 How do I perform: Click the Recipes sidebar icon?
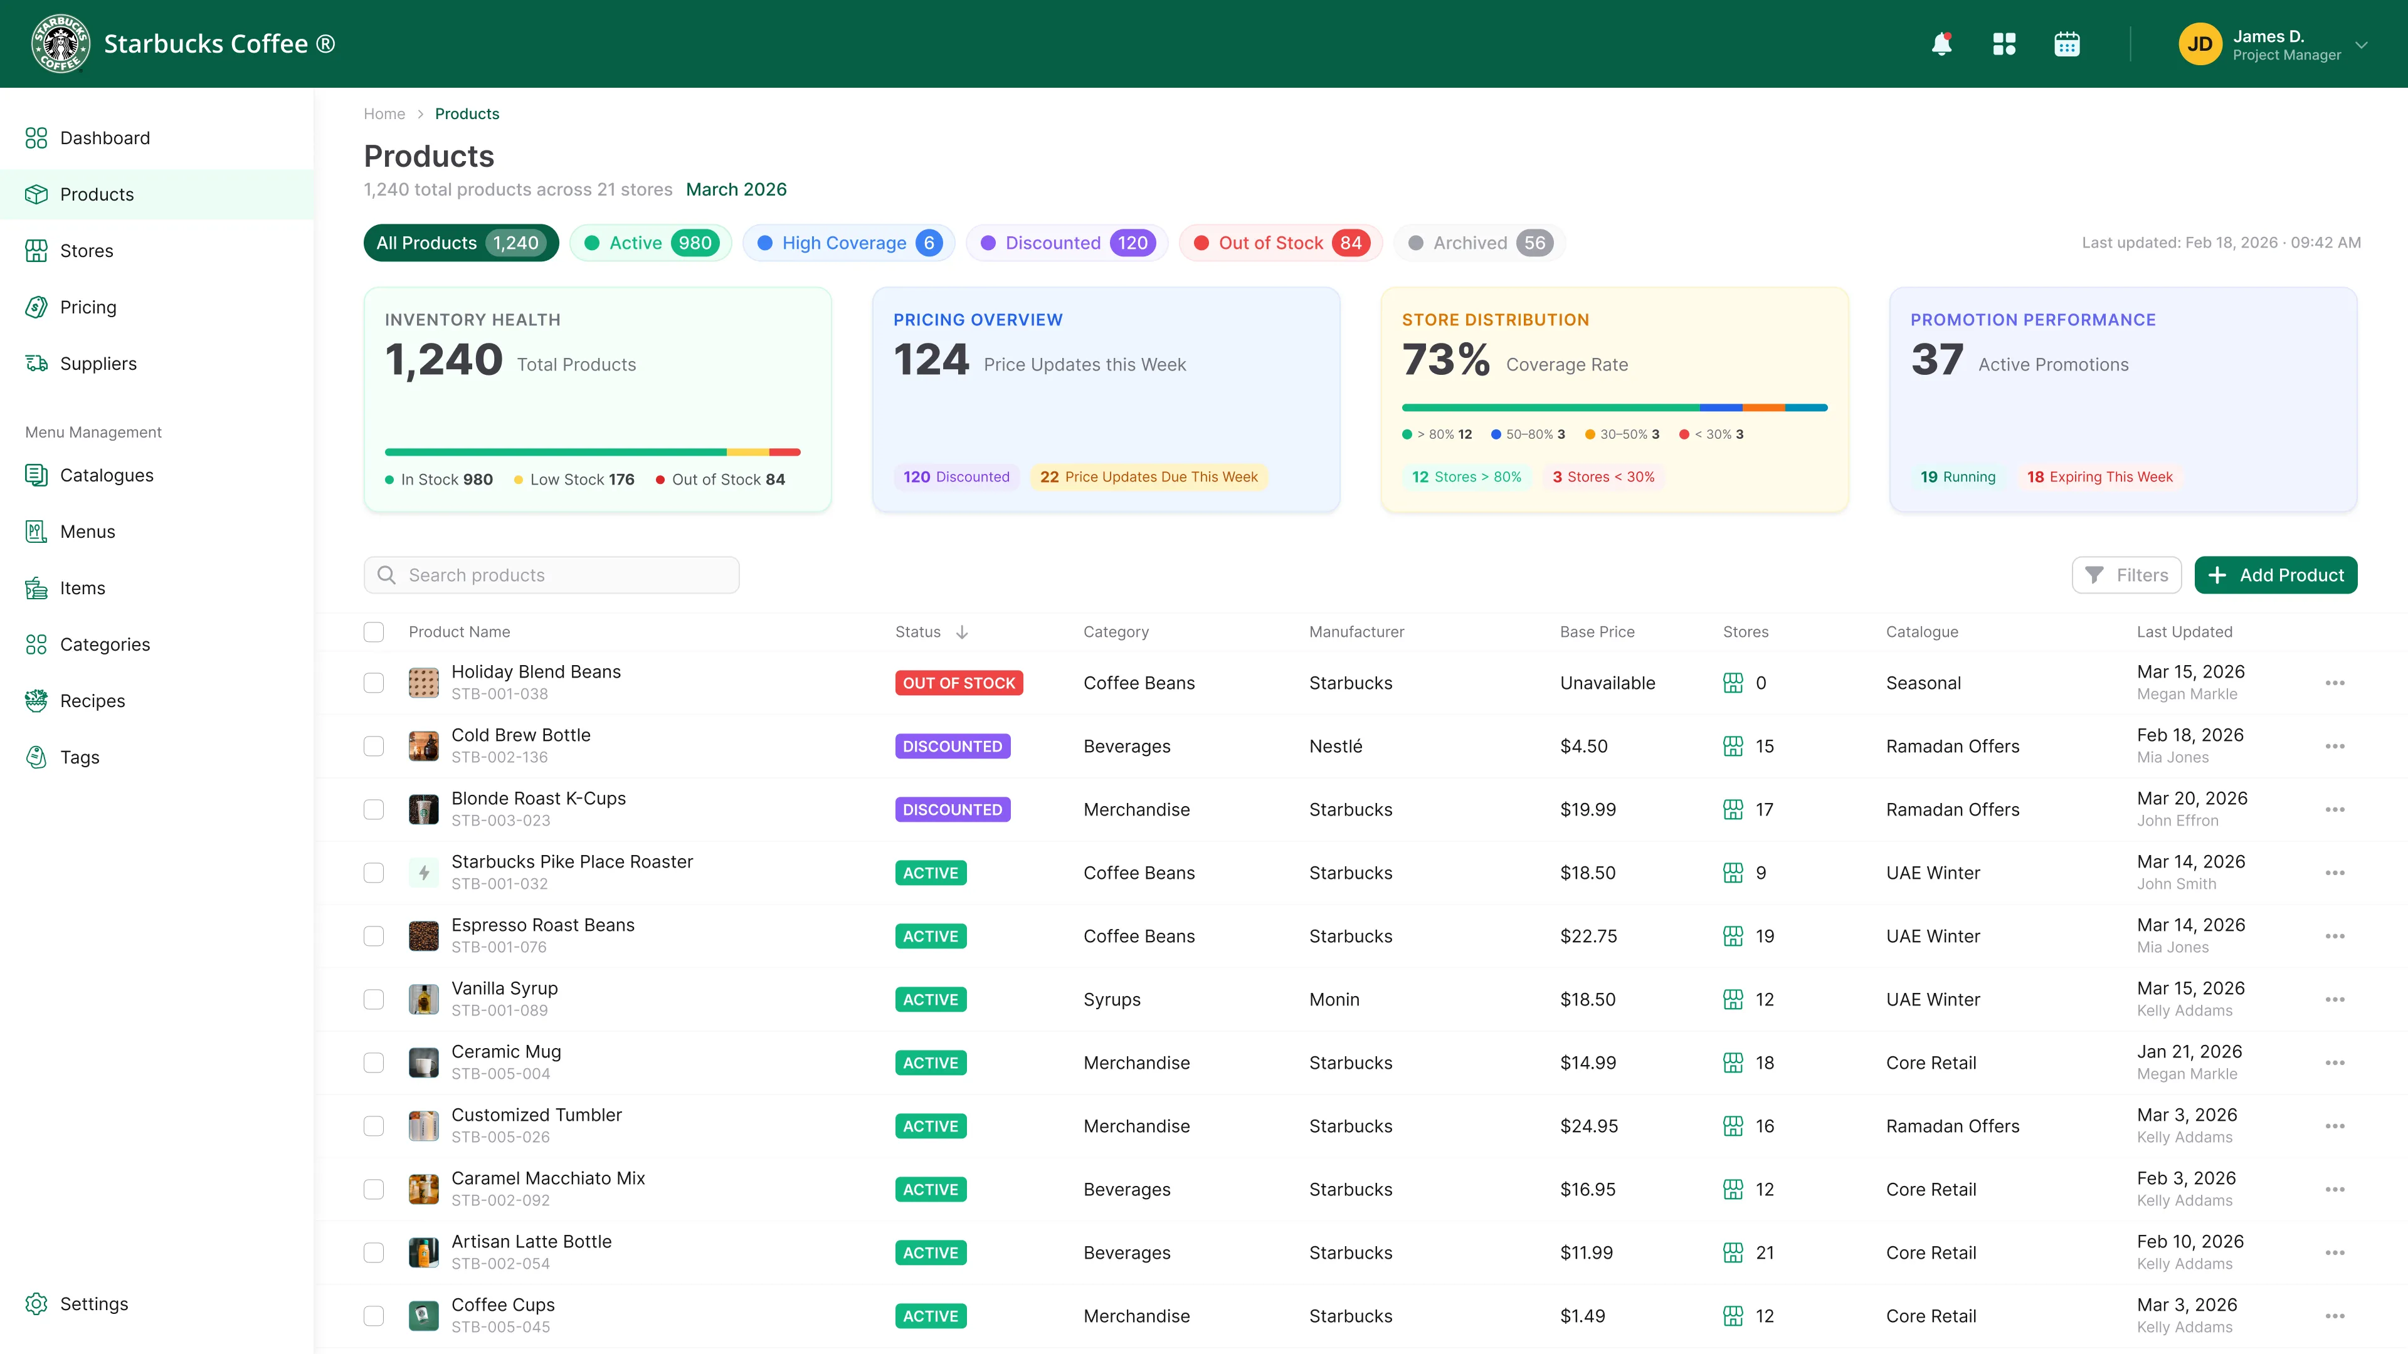(x=36, y=701)
